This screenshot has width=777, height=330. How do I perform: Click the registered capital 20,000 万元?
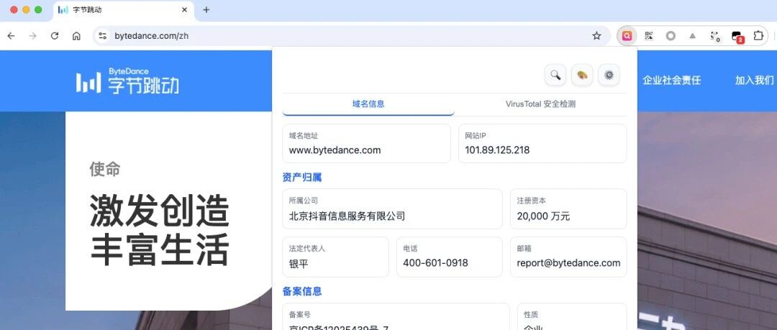(x=543, y=216)
